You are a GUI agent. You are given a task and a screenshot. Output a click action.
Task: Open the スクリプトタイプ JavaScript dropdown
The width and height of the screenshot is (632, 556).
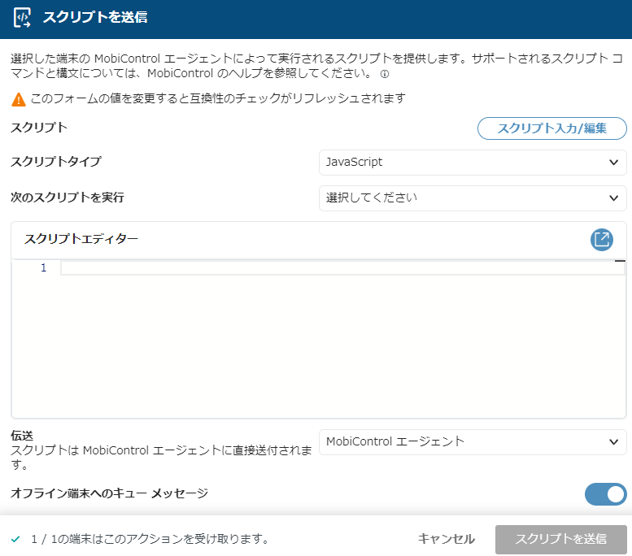pyautogui.click(x=473, y=163)
